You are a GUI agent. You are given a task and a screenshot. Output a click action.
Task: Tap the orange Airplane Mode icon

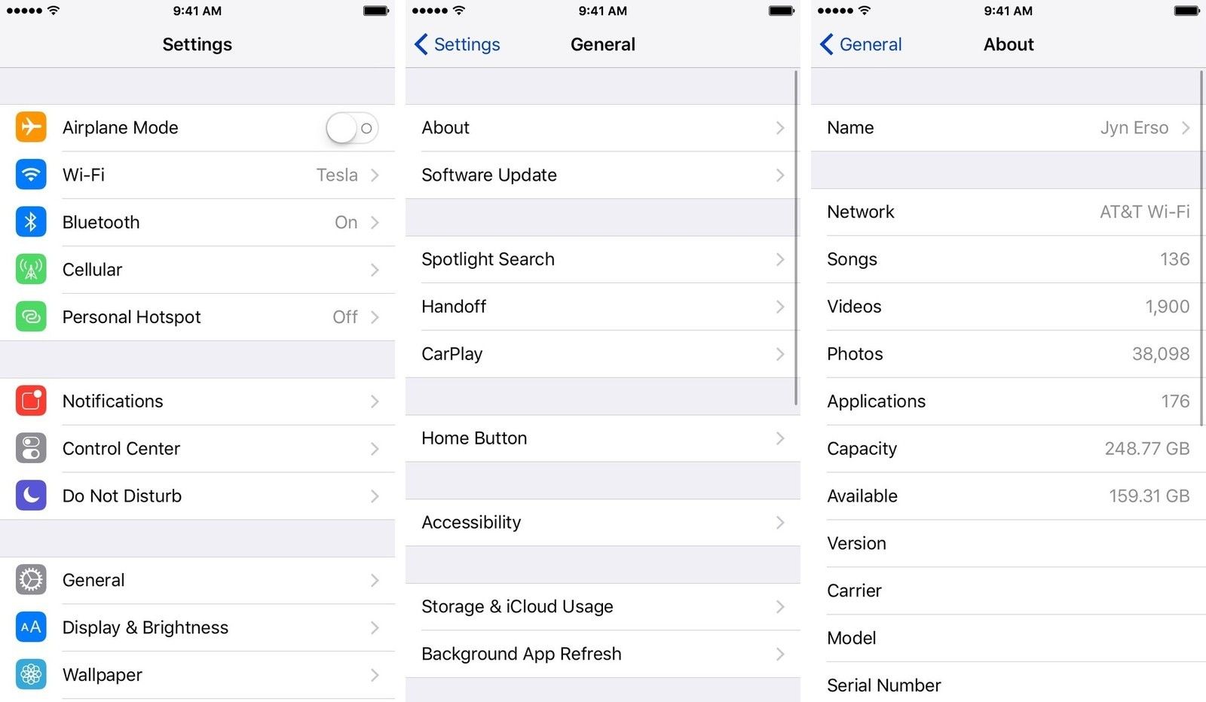31,127
